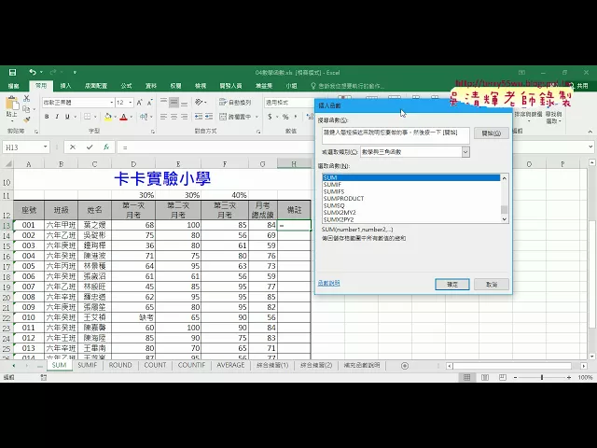This screenshot has height=448, width=597.
Task: Switch to the SUMIF worksheet tab
Action: tap(87, 365)
